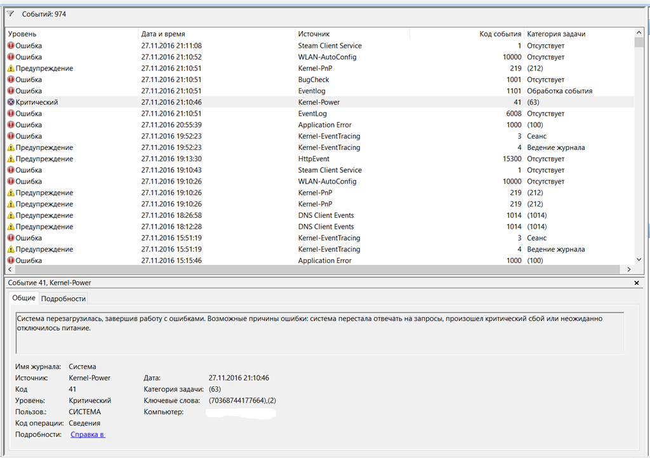Click the right arrow of the horizontal scrollbar
The width and height of the screenshot is (650, 458).
(x=629, y=269)
